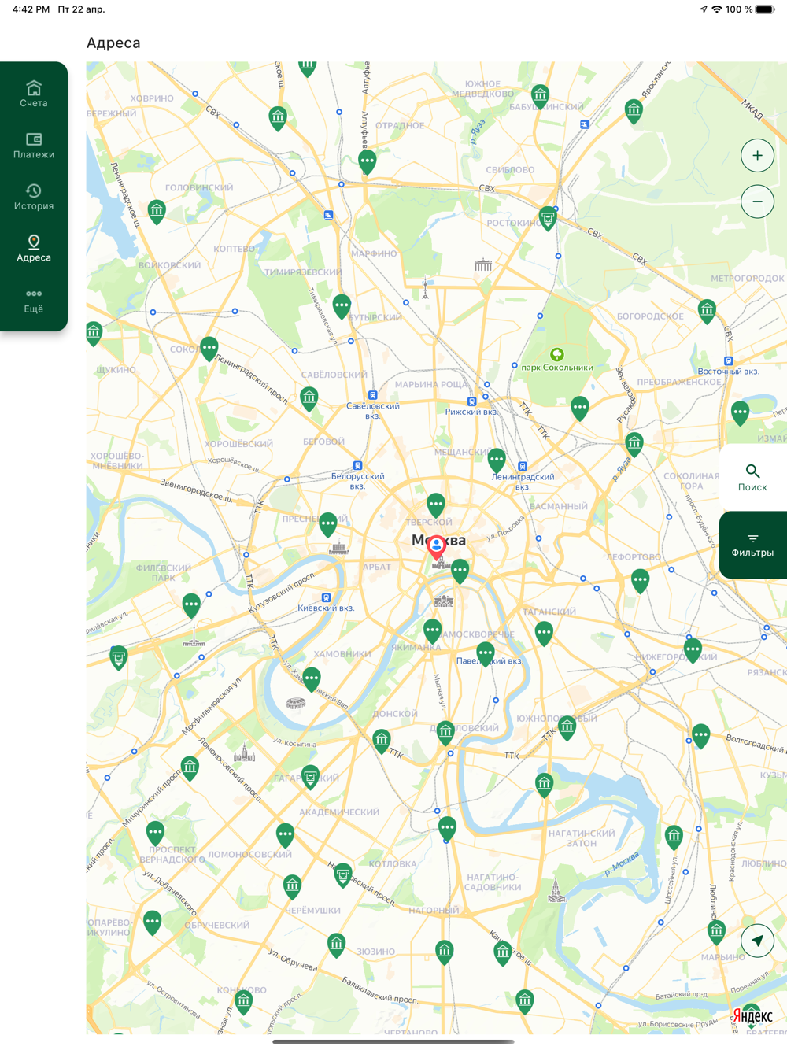Select ATM pin at Ростокино
This screenshot has width=787, height=1050.
548,219
